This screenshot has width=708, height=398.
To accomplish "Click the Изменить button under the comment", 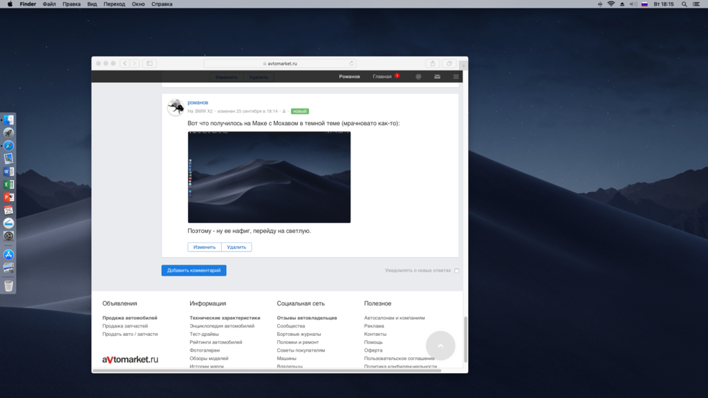I will pyautogui.click(x=205, y=247).
